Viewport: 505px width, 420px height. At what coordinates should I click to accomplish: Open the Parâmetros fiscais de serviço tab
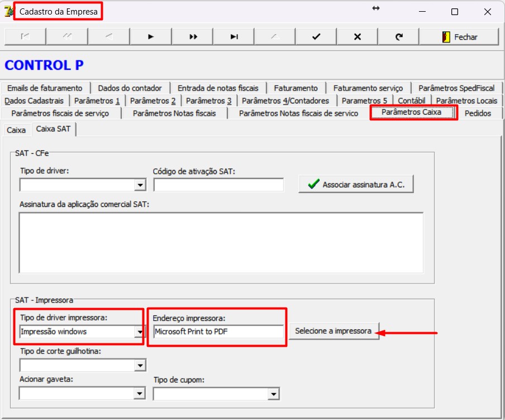60,113
